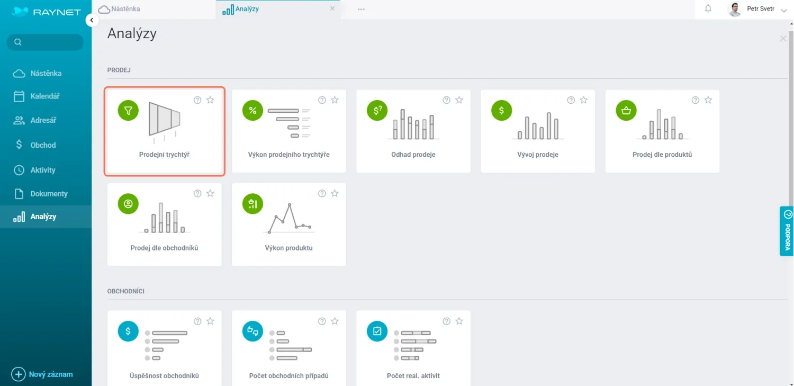Screen dimensions: 794x386
Task: Click the Kalendář calendar icon in sidebar
Action: (19, 96)
